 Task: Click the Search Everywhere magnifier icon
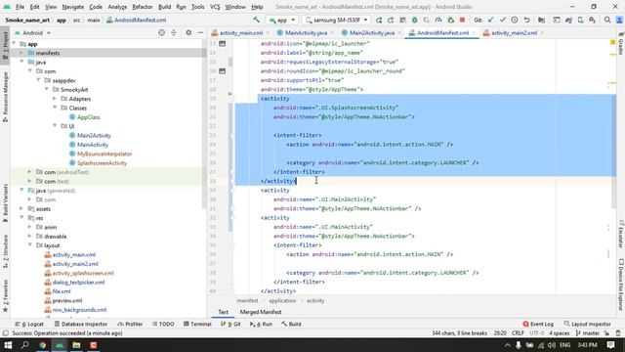(x=607, y=20)
